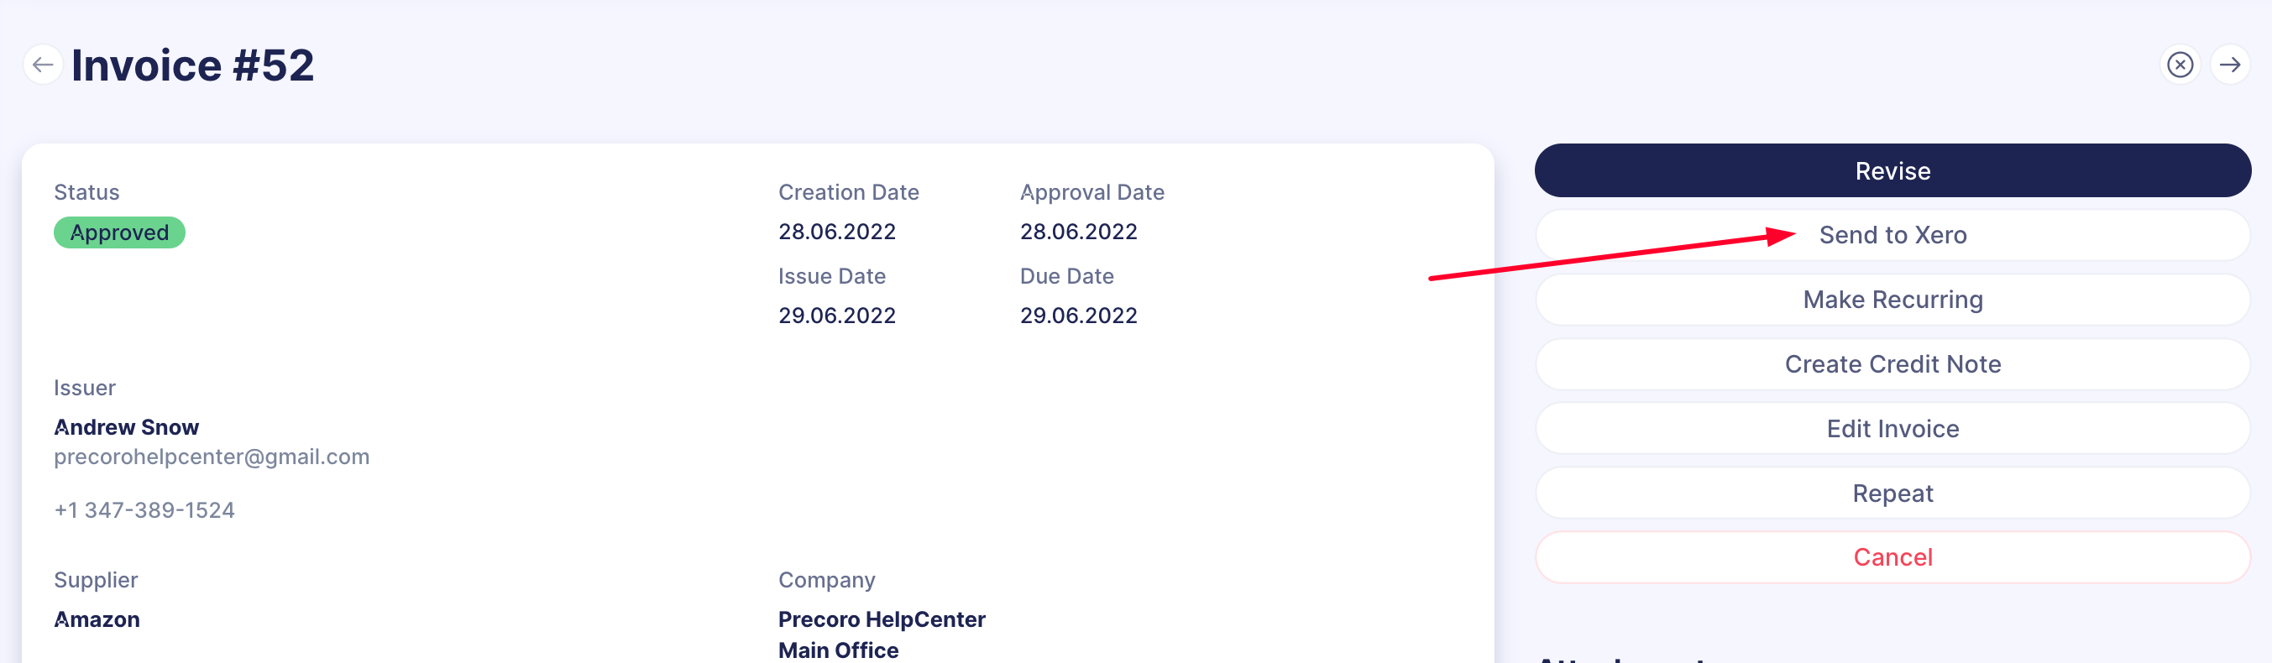Select Make Recurring option
The width and height of the screenshot is (2272, 663).
click(1892, 299)
